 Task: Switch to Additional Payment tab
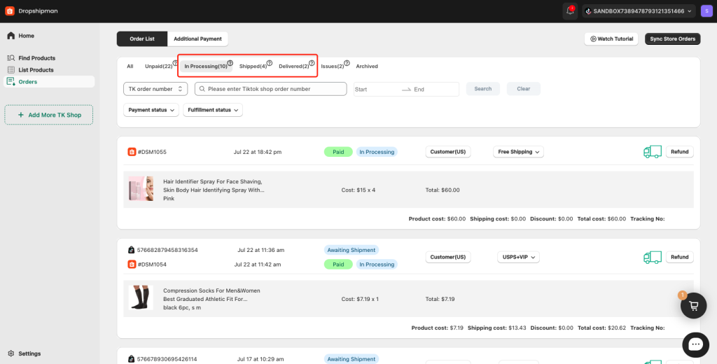click(197, 39)
